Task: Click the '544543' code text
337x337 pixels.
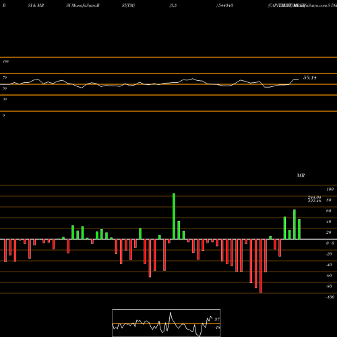Action: pyautogui.click(x=225, y=5)
